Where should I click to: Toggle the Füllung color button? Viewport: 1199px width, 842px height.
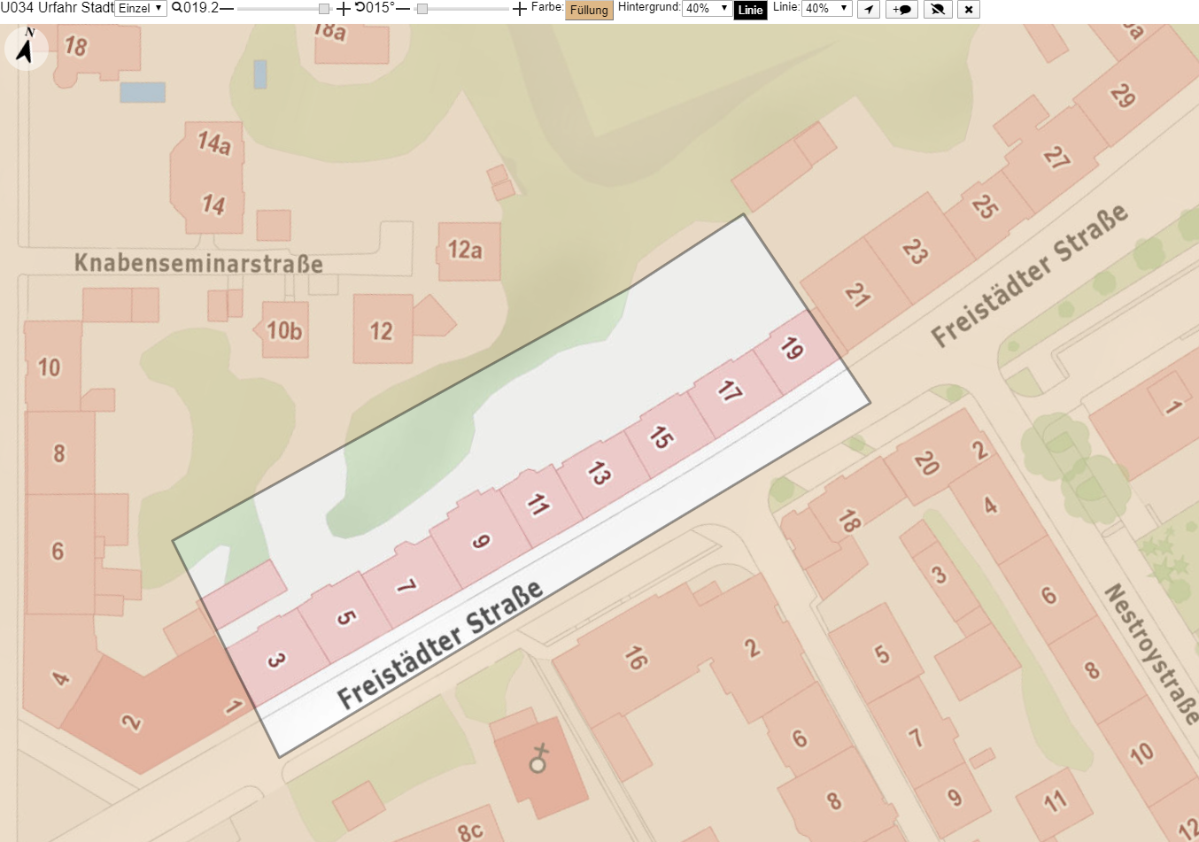589,10
